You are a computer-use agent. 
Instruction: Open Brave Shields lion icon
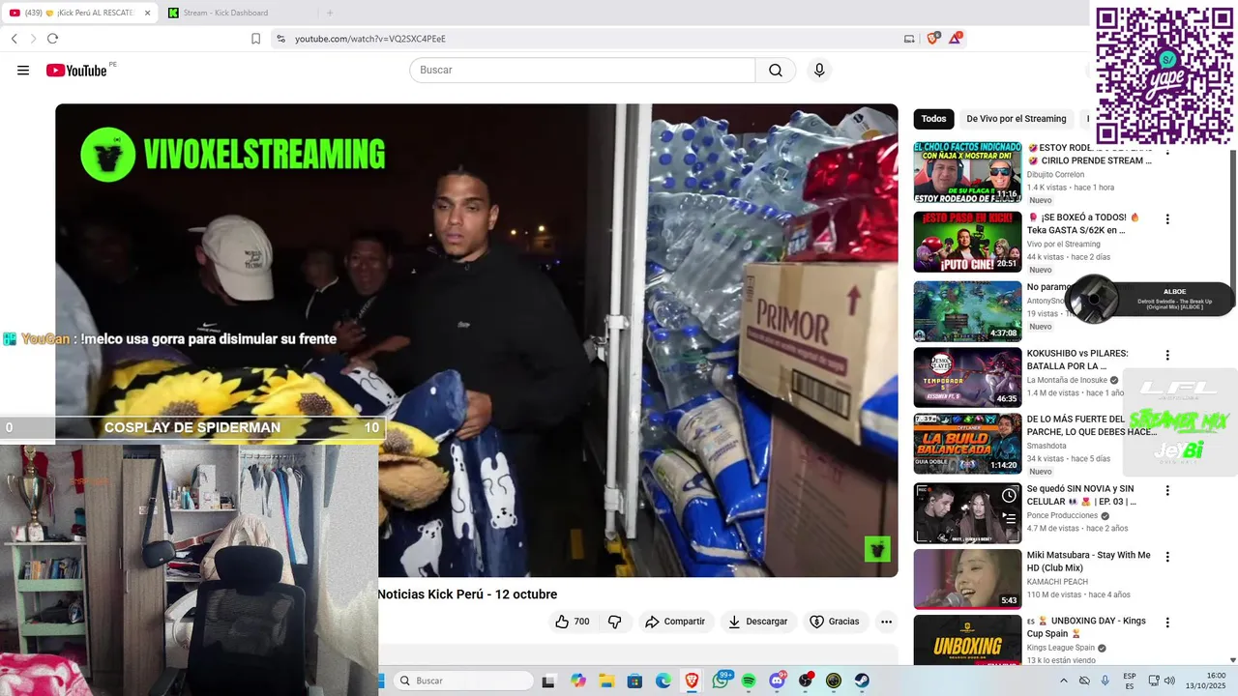[x=932, y=39]
